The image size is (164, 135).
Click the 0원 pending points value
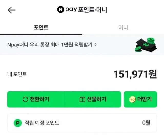(x=146, y=123)
